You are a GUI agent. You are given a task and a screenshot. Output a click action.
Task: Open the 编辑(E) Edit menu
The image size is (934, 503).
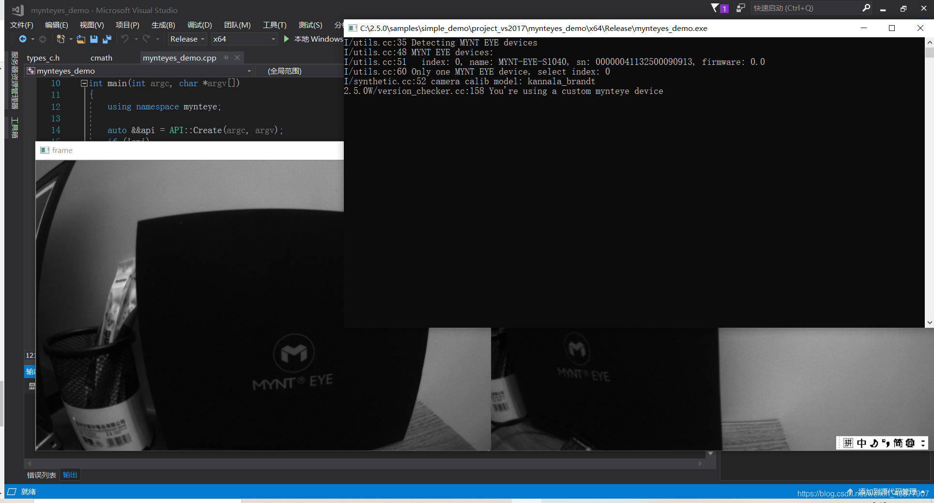click(56, 25)
